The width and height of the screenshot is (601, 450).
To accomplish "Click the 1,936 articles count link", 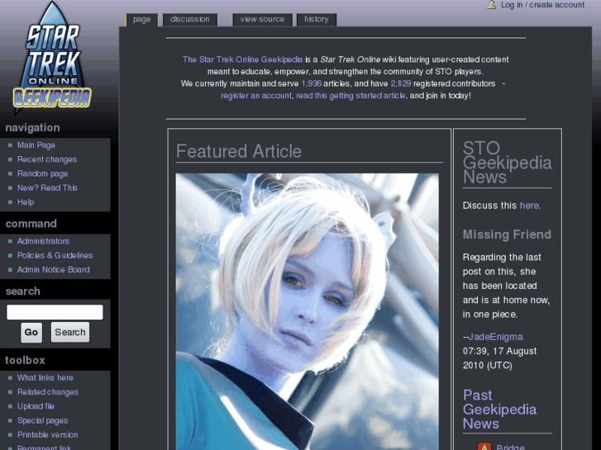I will click(x=312, y=83).
